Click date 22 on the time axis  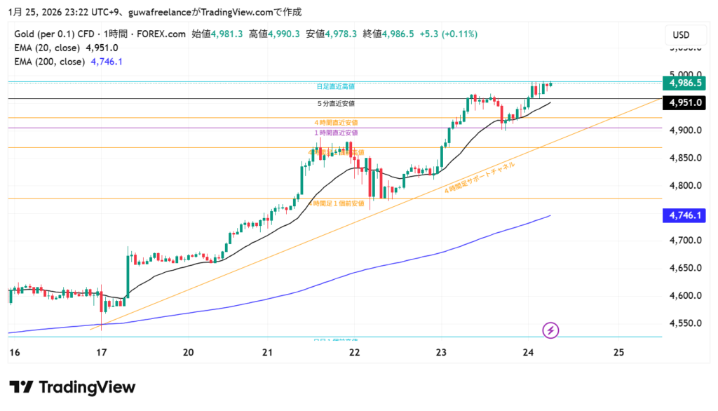click(355, 352)
